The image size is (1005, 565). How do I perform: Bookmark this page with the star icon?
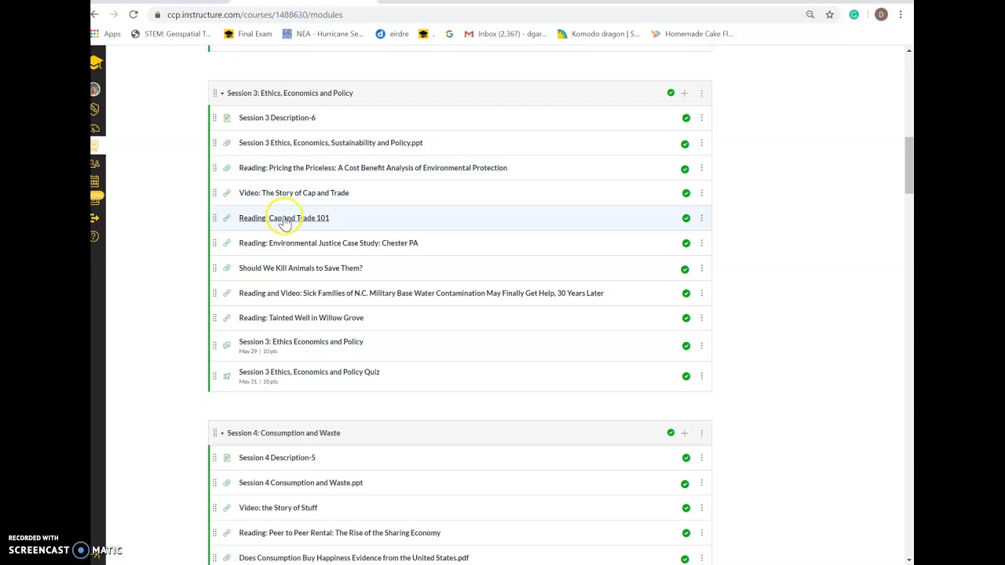coord(829,14)
